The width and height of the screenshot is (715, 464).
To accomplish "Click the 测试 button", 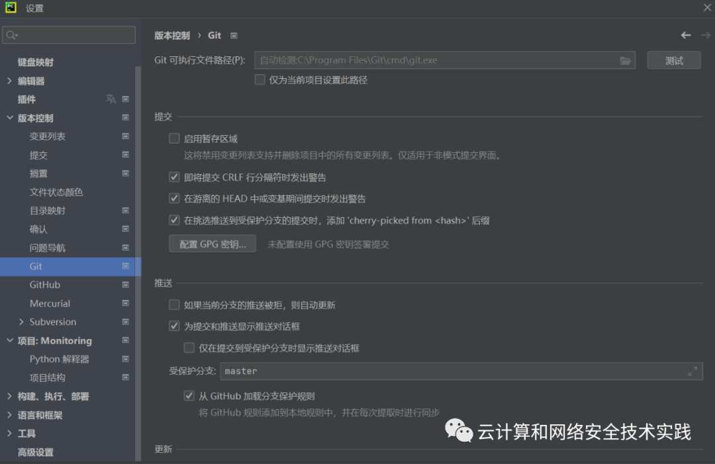I will tap(673, 60).
